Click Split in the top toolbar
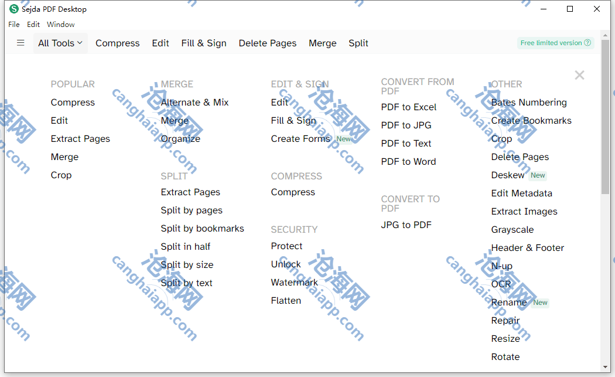 (358, 43)
